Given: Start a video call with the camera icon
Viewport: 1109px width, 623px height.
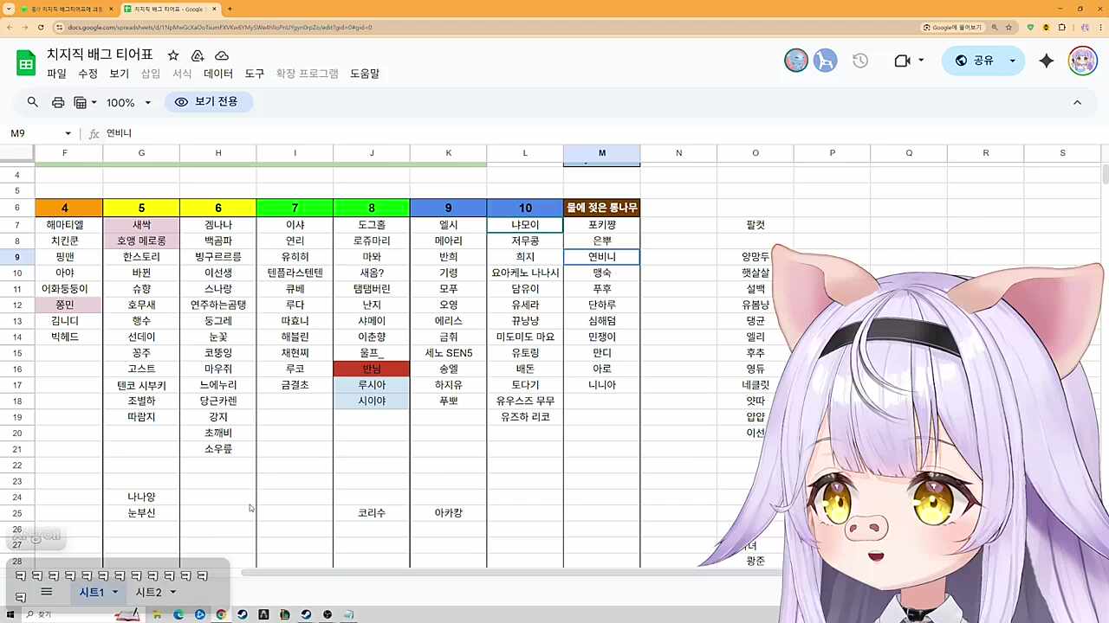Looking at the screenshot, I should tap(903, 61).
